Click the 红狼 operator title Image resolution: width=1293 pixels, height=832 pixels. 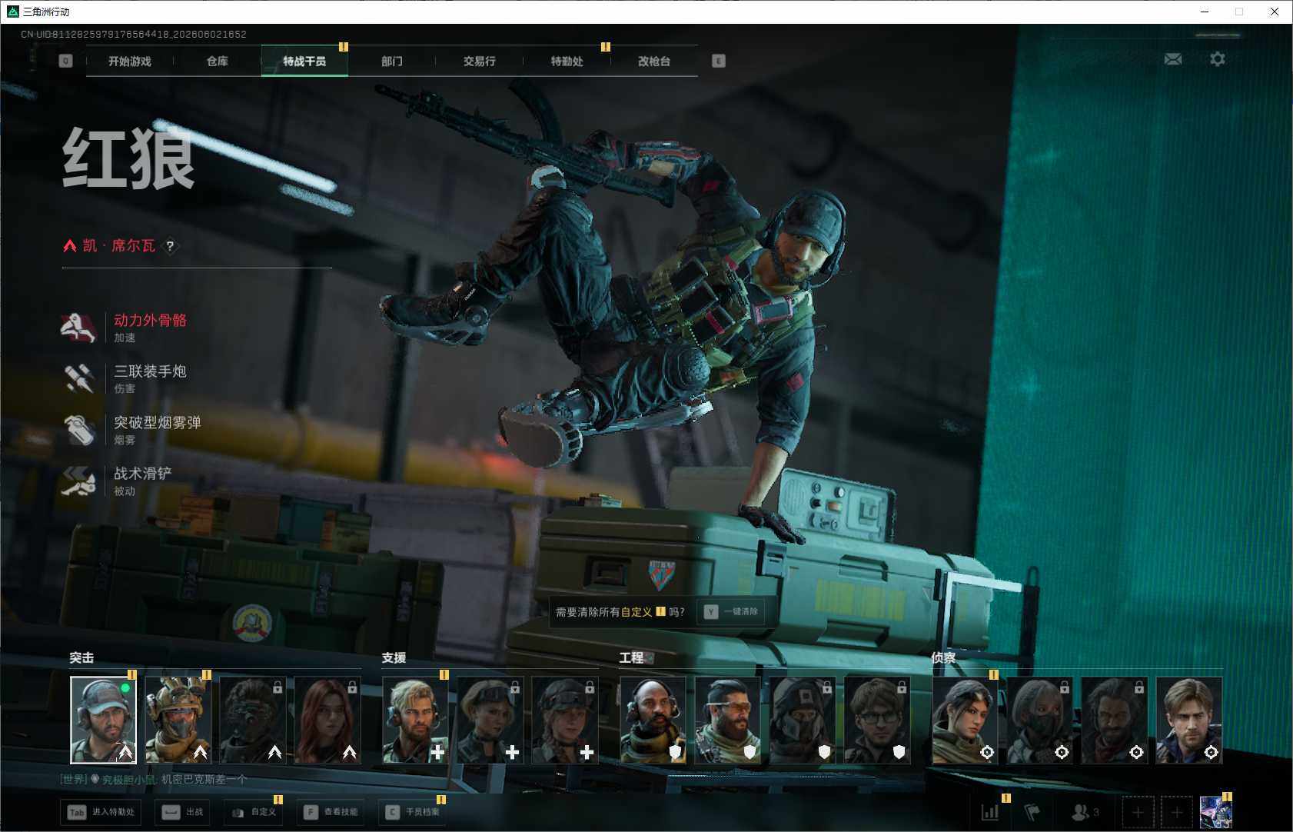pos(128,159)
